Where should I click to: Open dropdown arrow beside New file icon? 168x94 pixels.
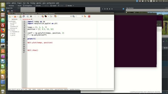(12, 16)
